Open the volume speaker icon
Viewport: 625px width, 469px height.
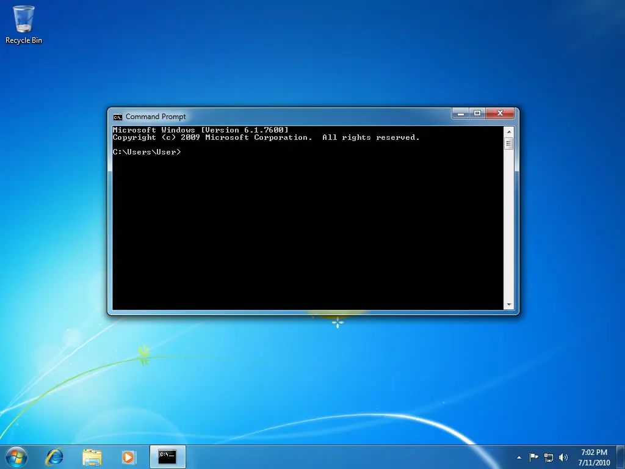pyautogui.click(x=563, y=457)
